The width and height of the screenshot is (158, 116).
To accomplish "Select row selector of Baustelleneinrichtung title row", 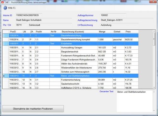I will (6, 36).
